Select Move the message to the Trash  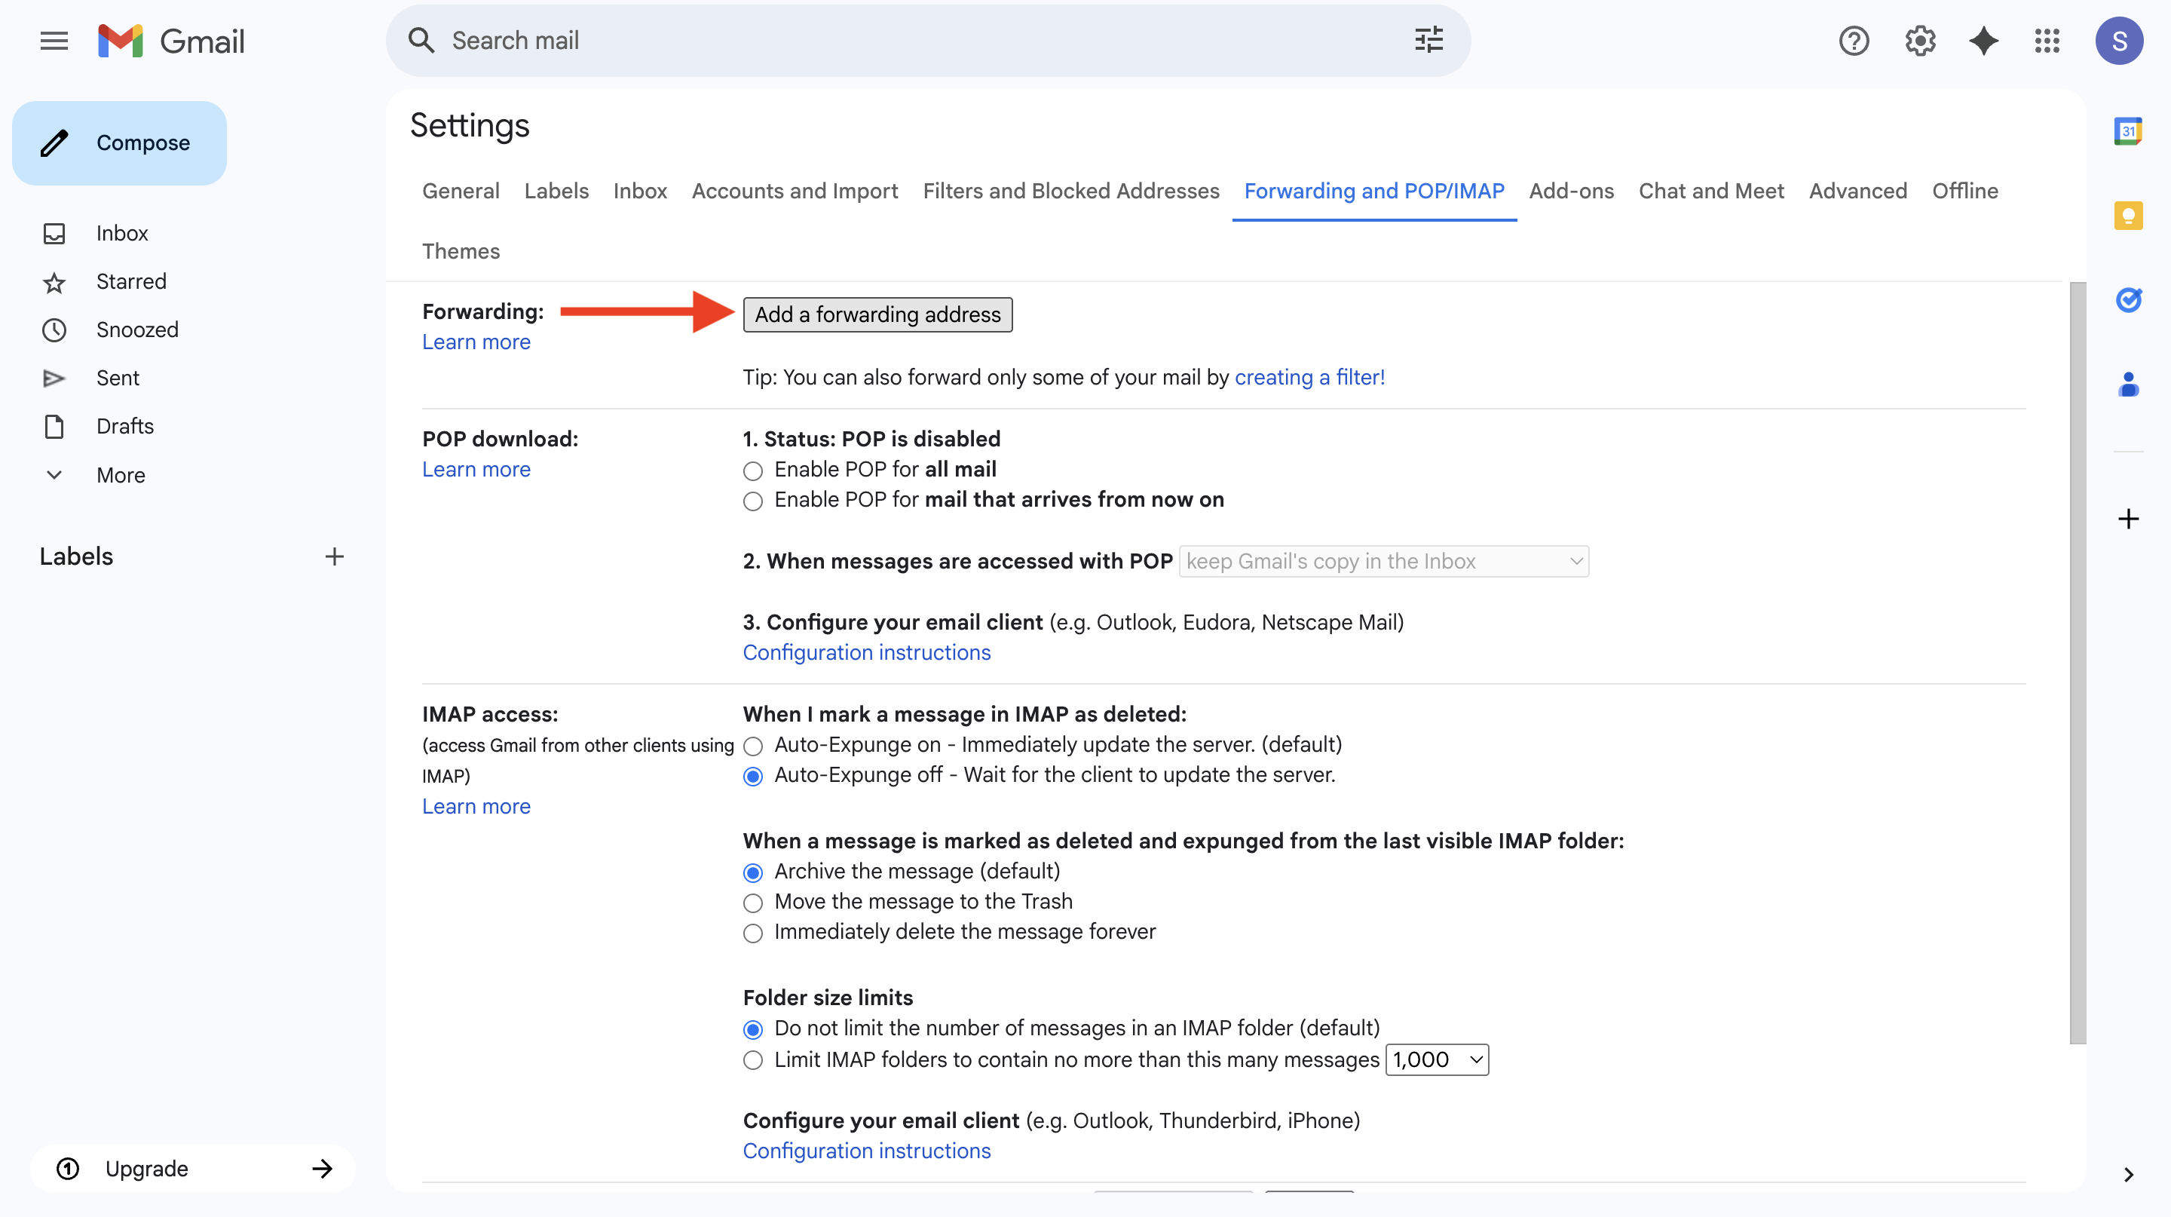752,903
